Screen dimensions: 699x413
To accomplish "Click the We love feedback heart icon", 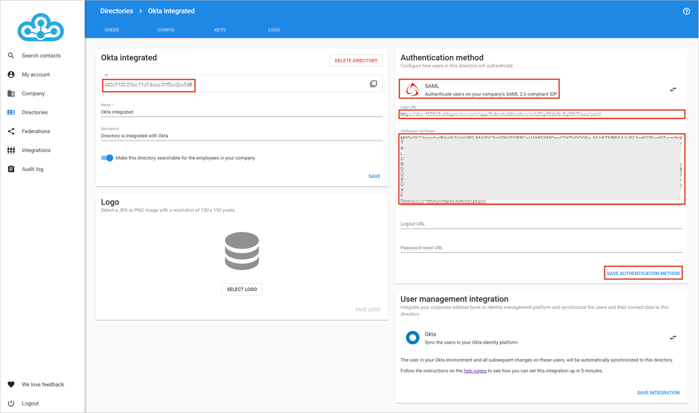I will point(11,385).
